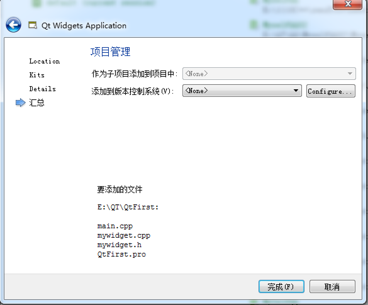Cancel the wizard with 取消
The height and width of the screenshot is (305, 368).
point(332,286)
